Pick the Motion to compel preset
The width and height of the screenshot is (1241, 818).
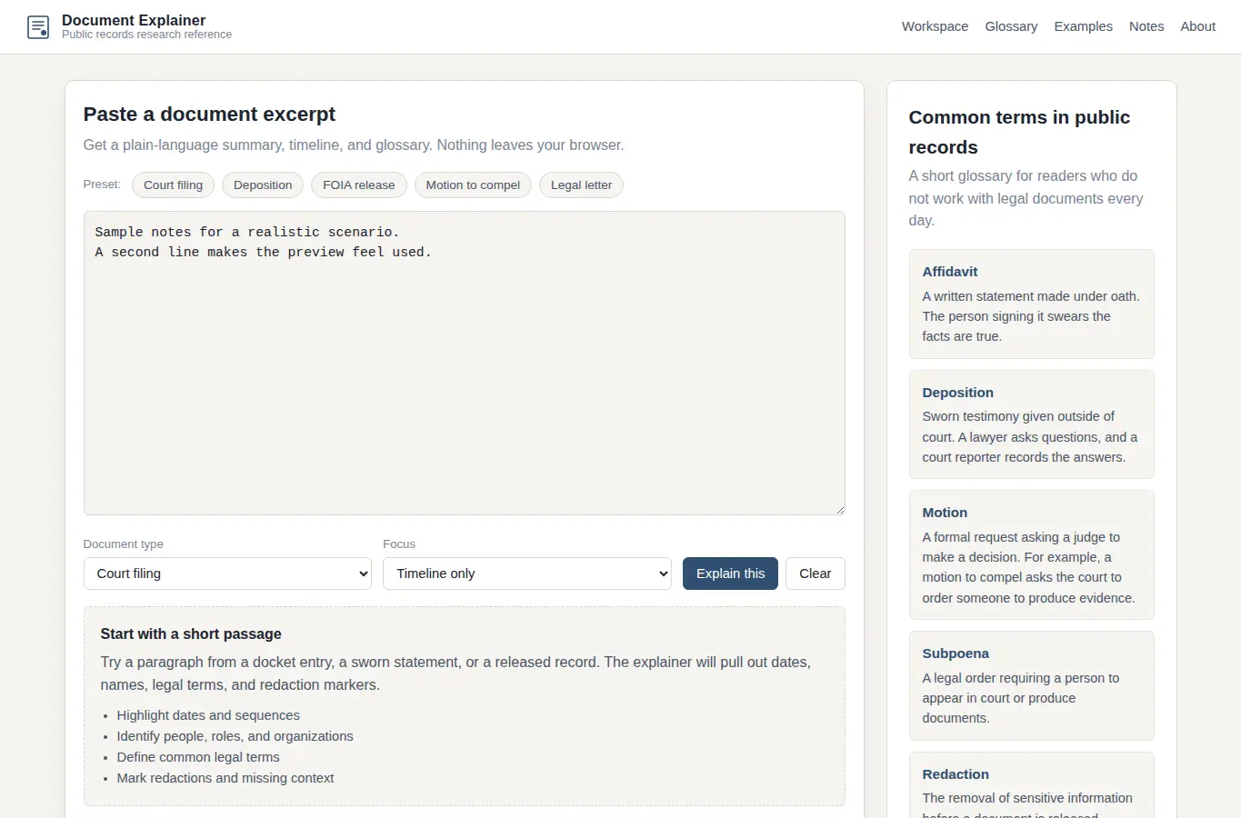[x=473, y=185]
